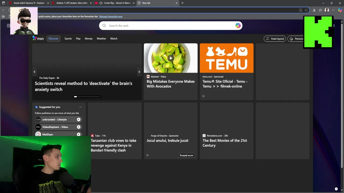The height and width of the screenshot is (193, 344).
Task: Open Sports in msn navigation
Action: pyautogui.click(x=68, y=39)
